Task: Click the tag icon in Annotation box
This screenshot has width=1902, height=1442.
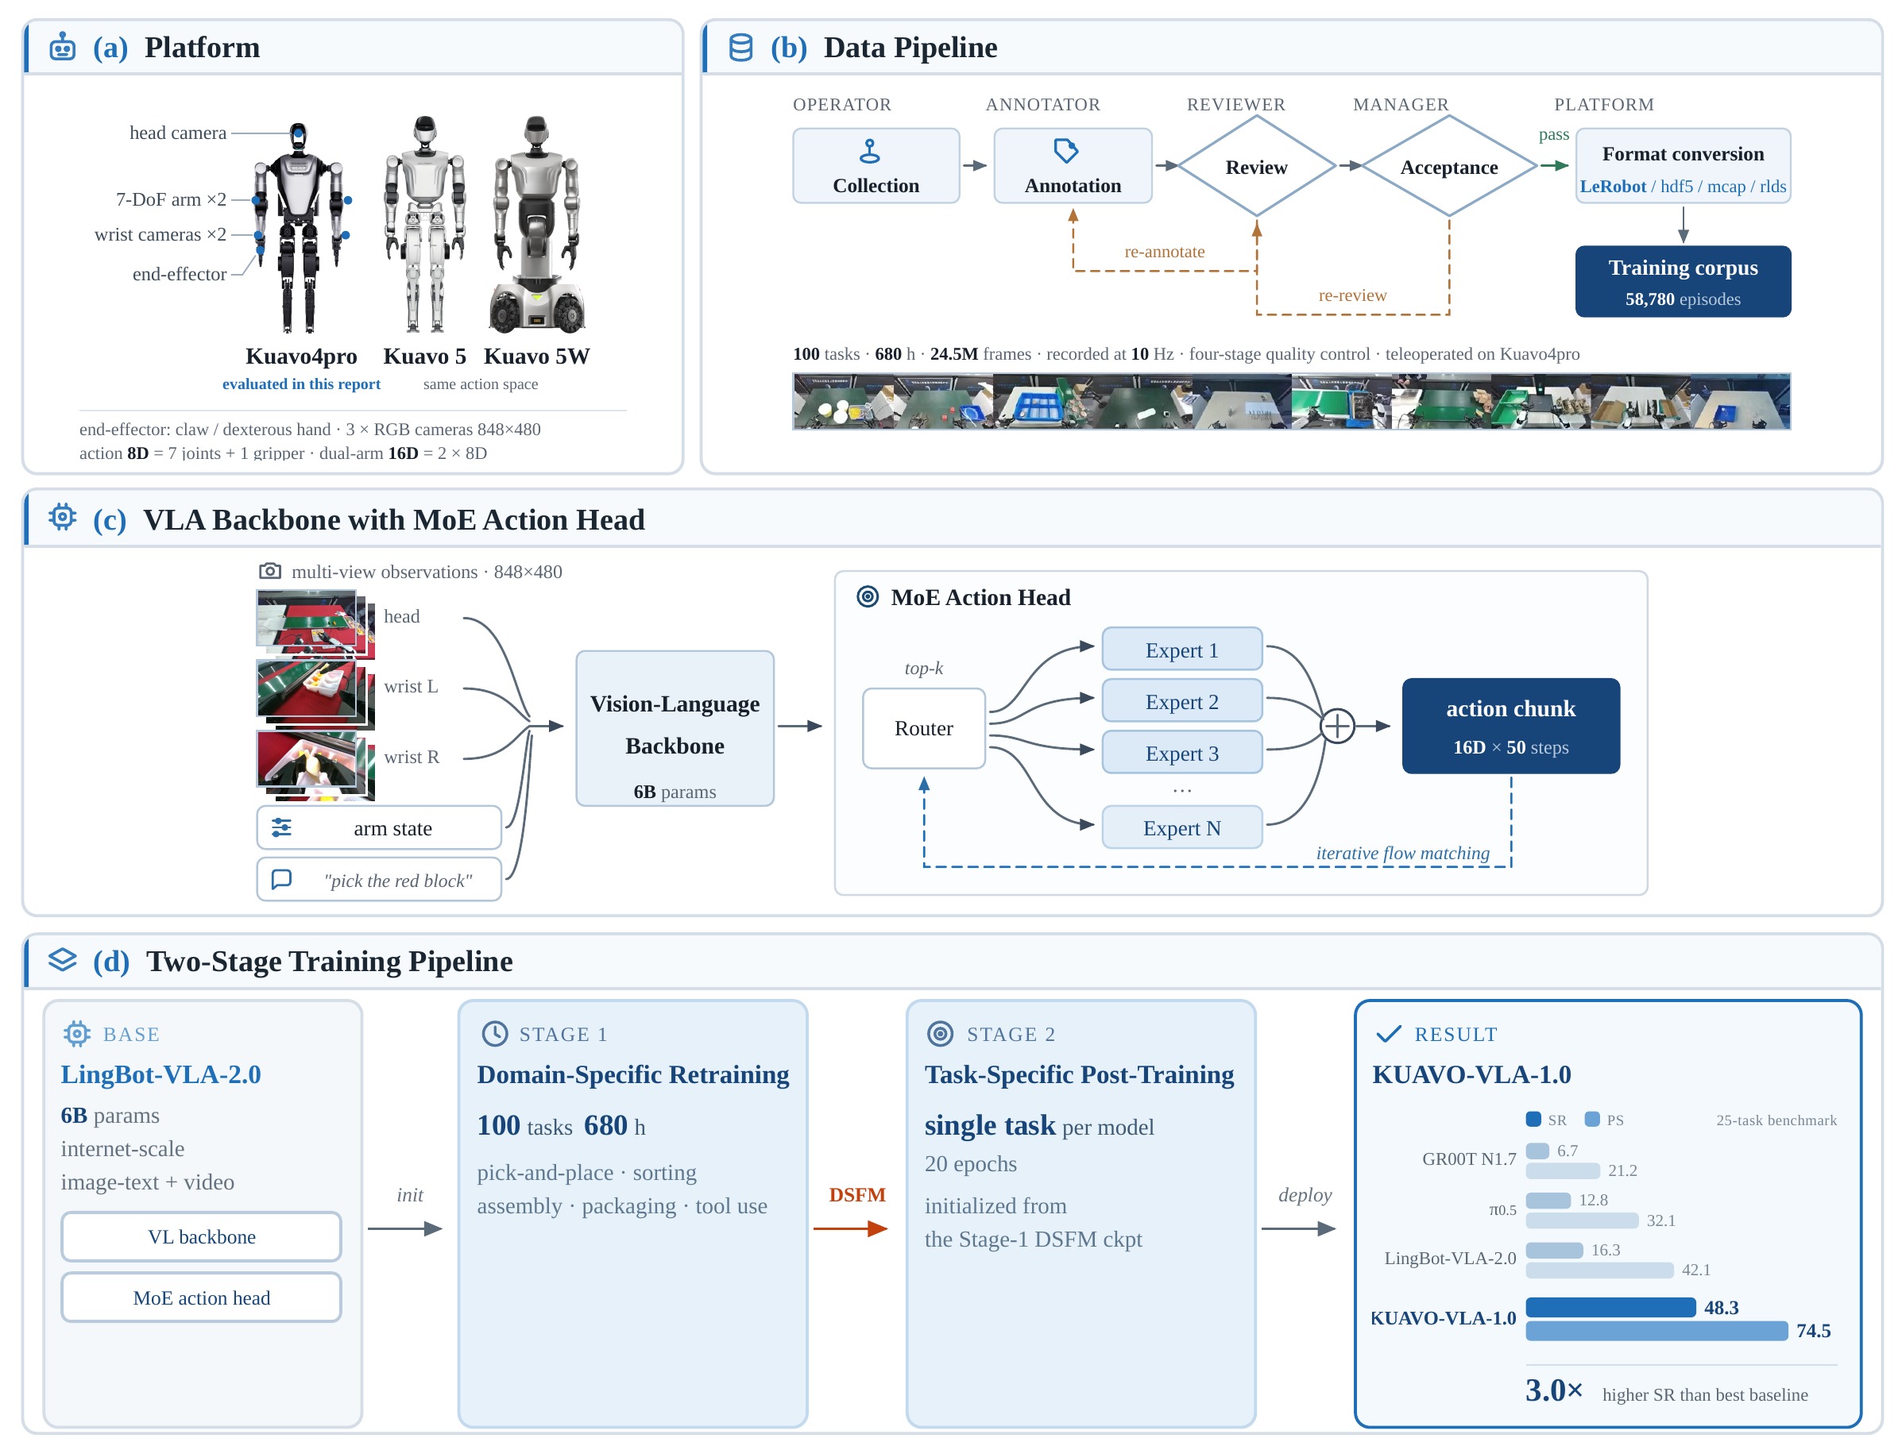Action: (1065, 150)
